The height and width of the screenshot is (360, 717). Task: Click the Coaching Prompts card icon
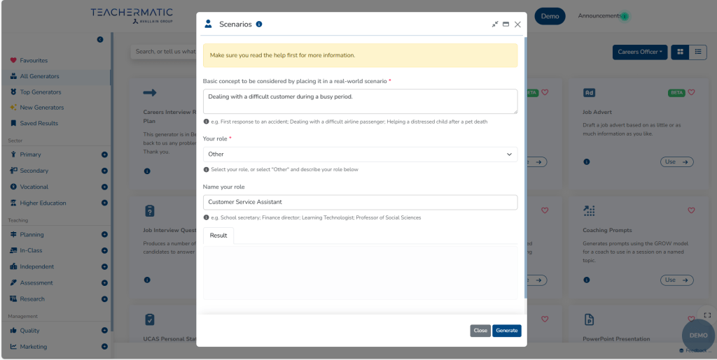(589, 211)
